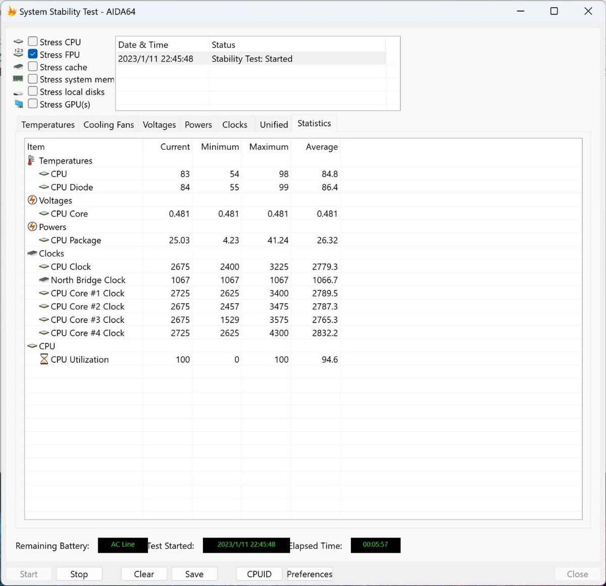Screen dimensions: 606x586
Task: Select the CPU Package row label
Action: [76, 240]
